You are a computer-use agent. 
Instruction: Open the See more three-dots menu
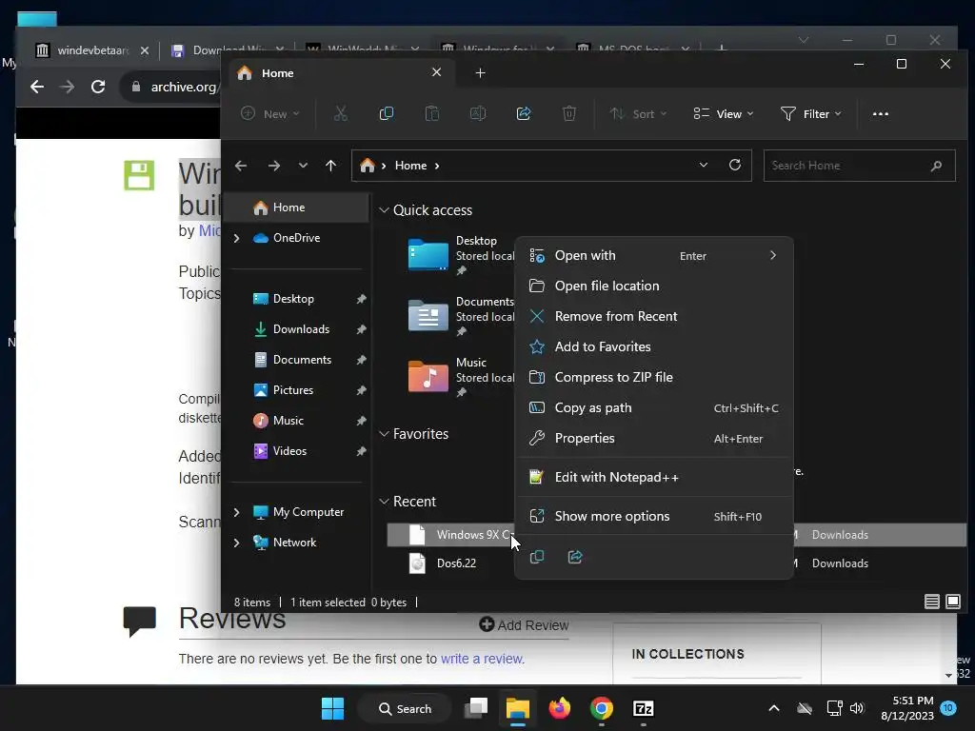[x=881, y=114]
